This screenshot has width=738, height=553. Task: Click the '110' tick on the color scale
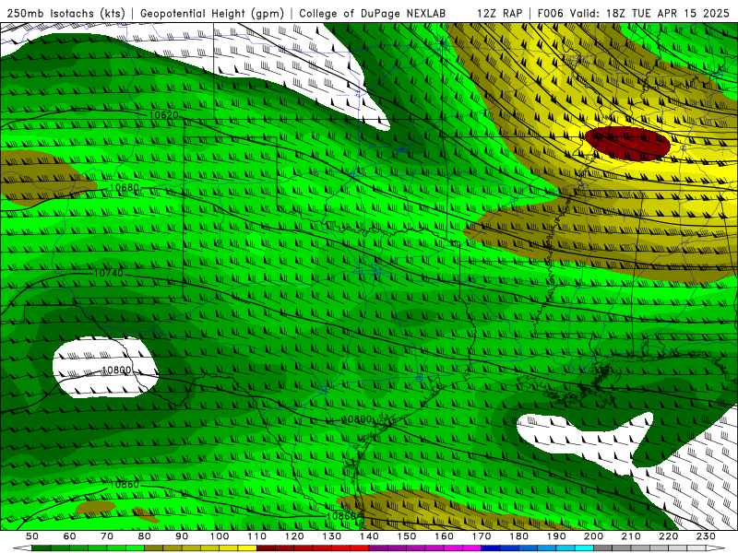point(257,536)
